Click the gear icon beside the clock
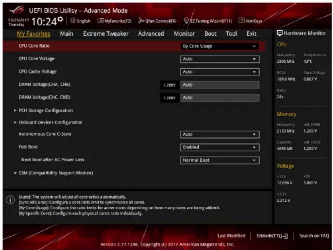 click(x=60, y=19)
